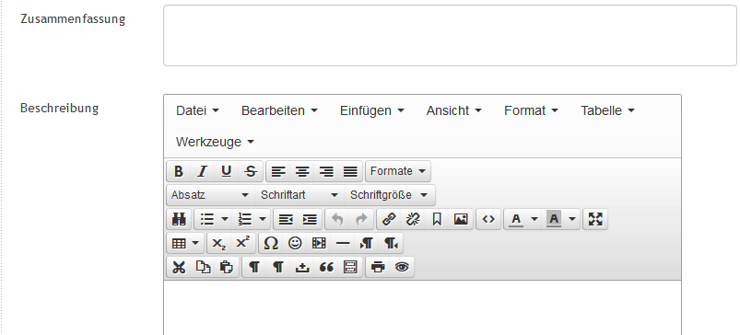Insert a horizontal line
Image resolution: width=740 pixels, height=335 pixels.
pyautogui.click(x=343, y=243)
